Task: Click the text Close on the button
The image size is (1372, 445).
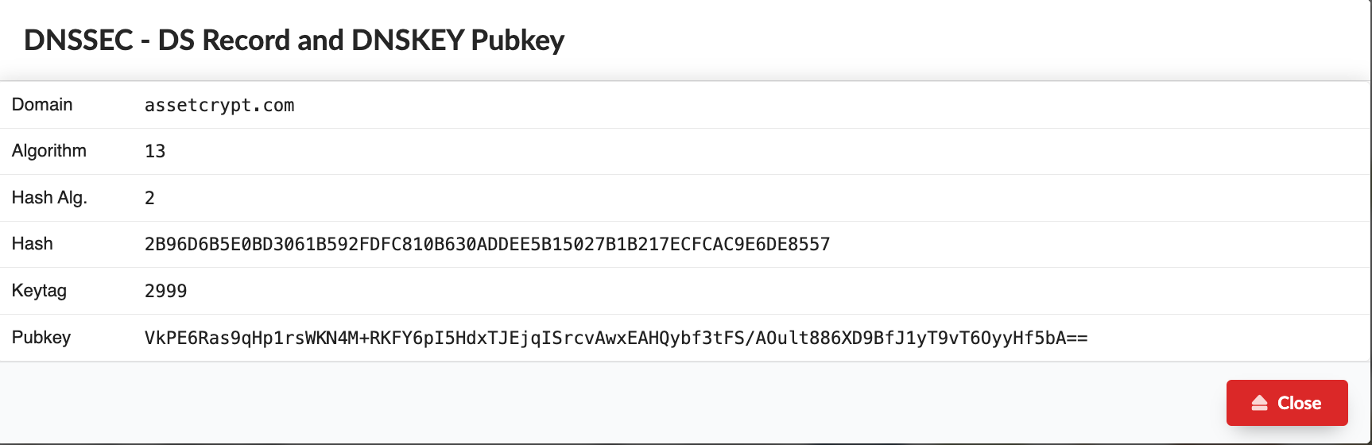Action: [x=1299, y=403]
